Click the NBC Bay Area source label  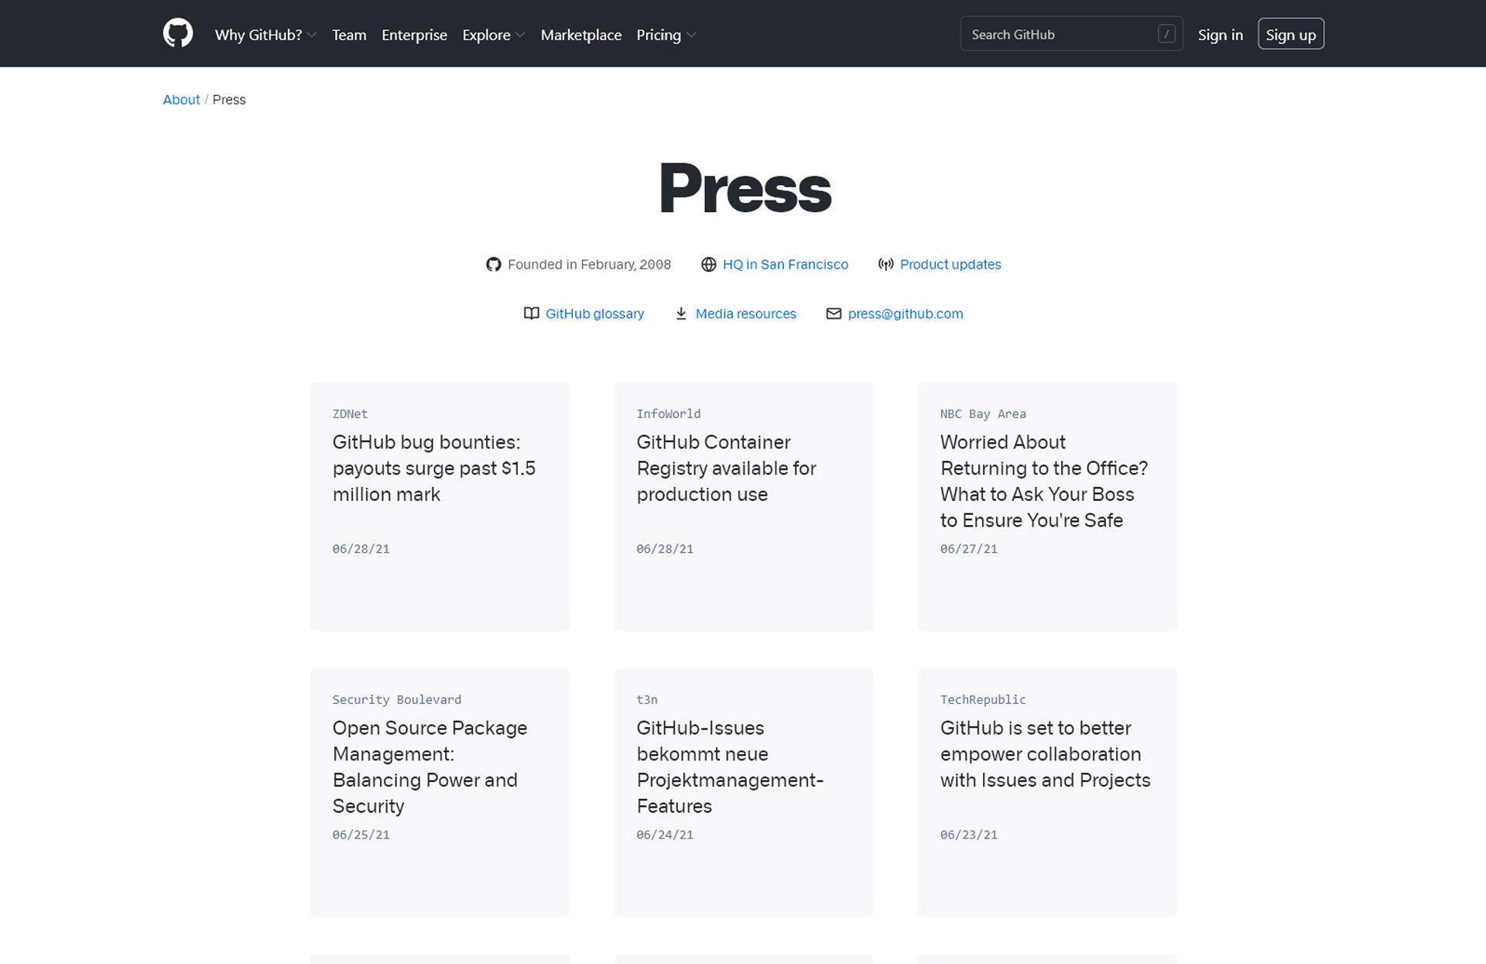(983, 414)
